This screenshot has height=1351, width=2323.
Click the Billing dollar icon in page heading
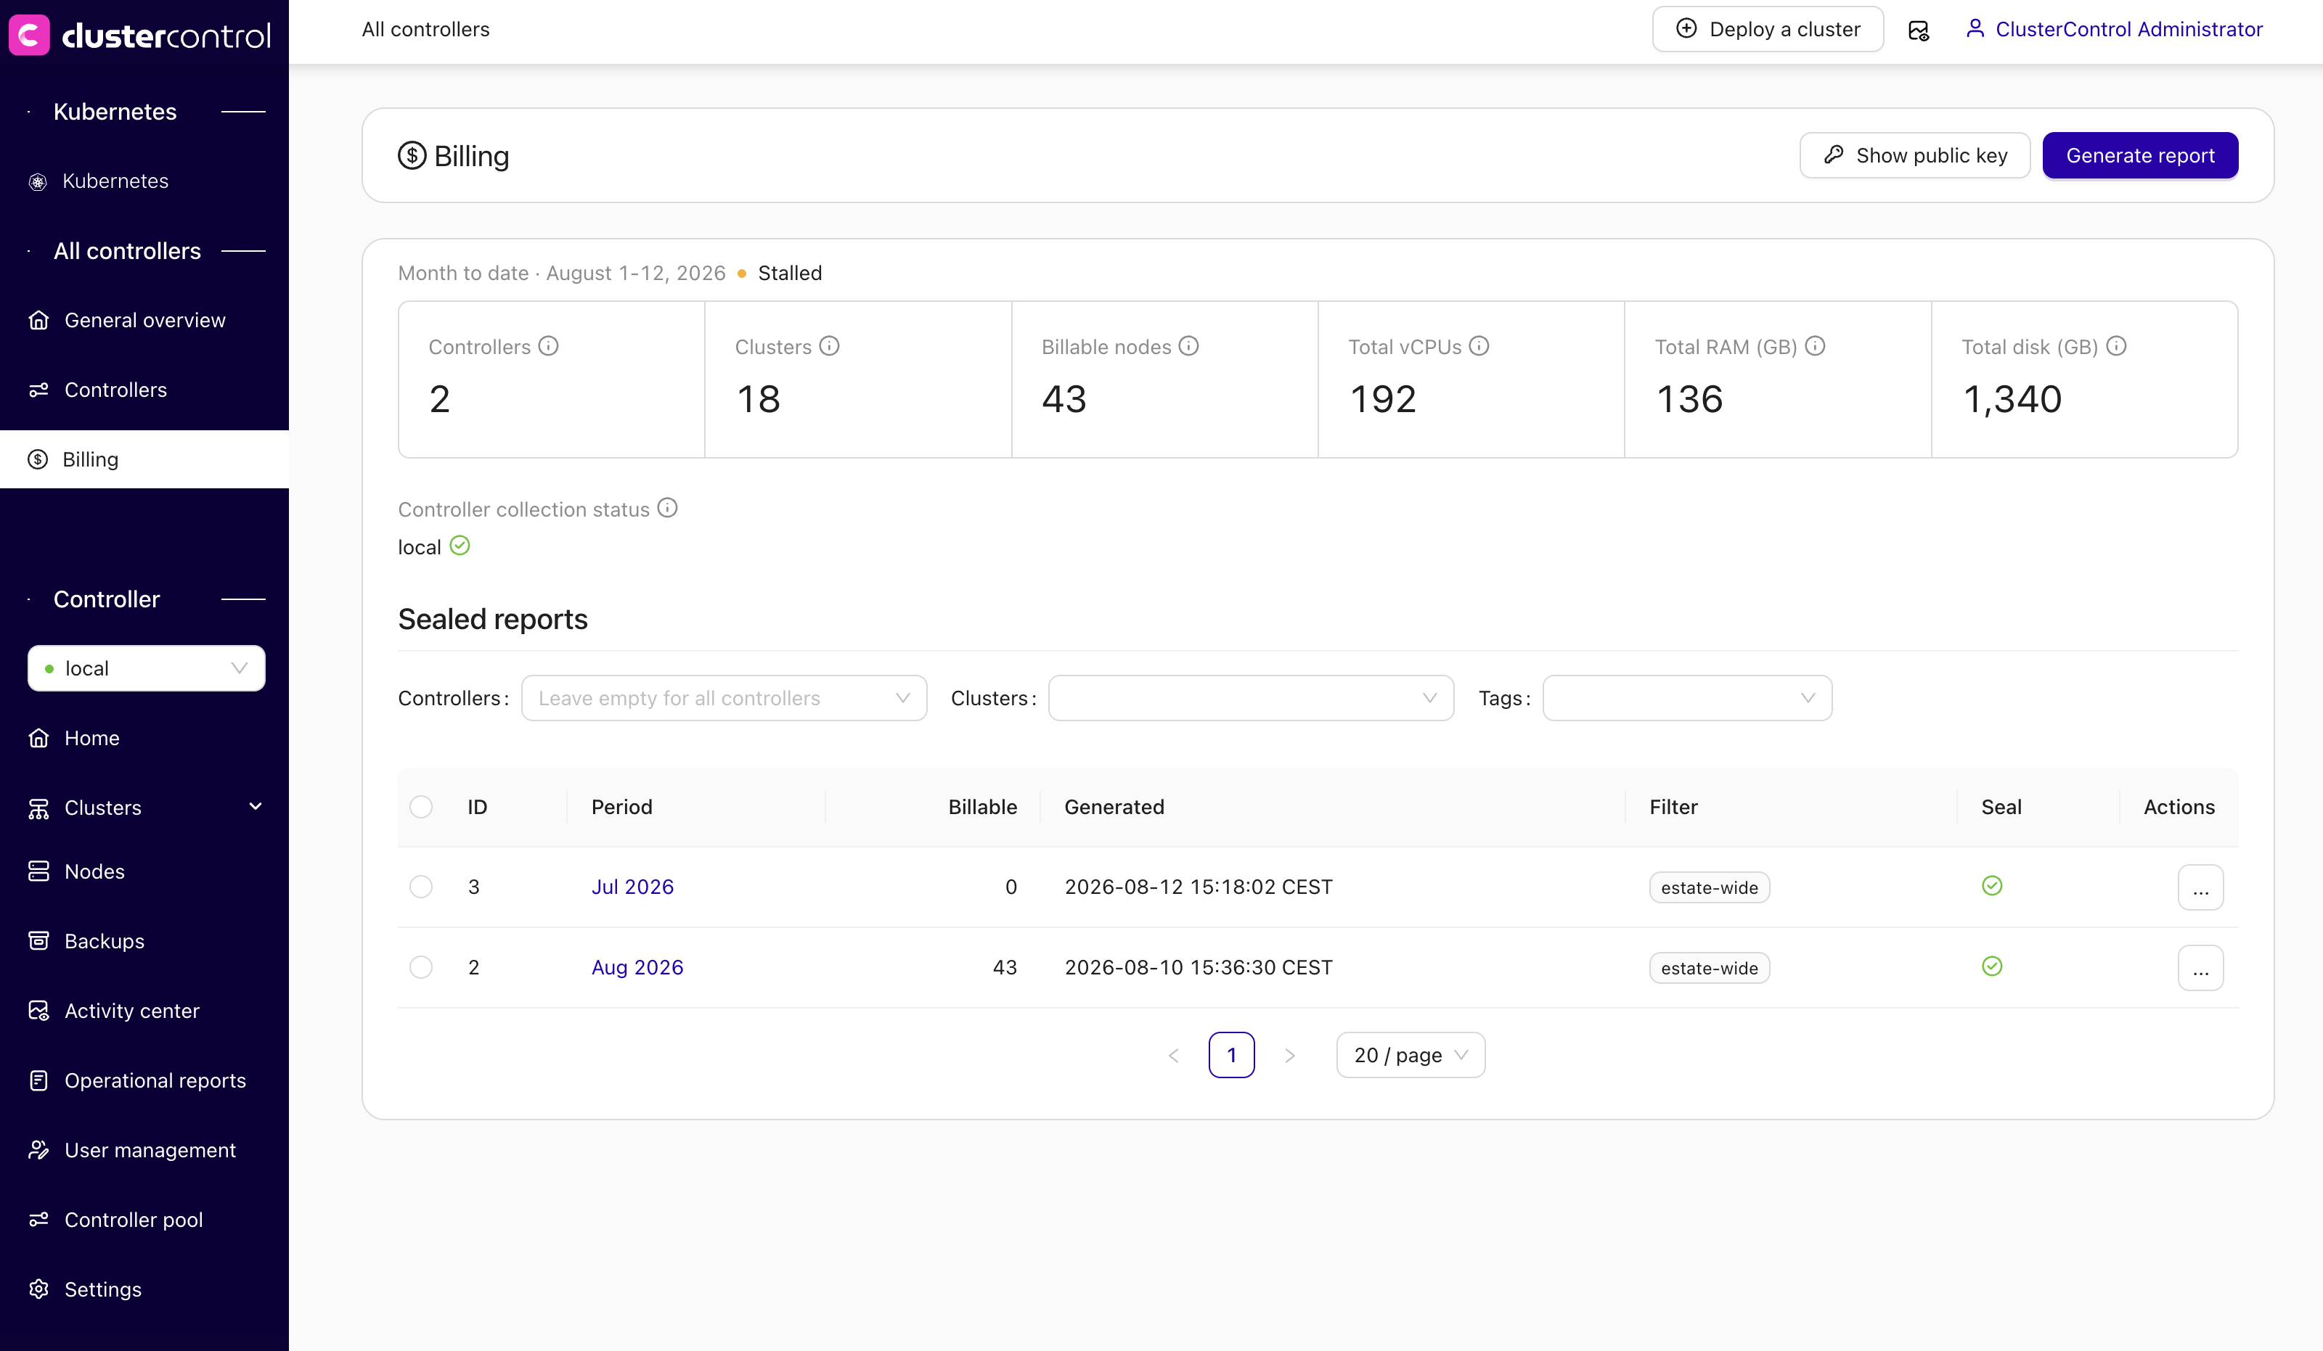(411, 155)
